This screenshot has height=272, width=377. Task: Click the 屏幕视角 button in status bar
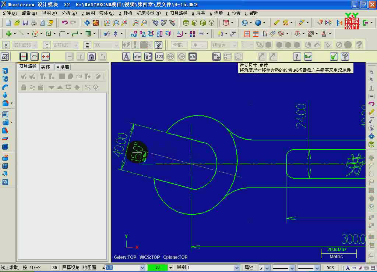point(71,268)
